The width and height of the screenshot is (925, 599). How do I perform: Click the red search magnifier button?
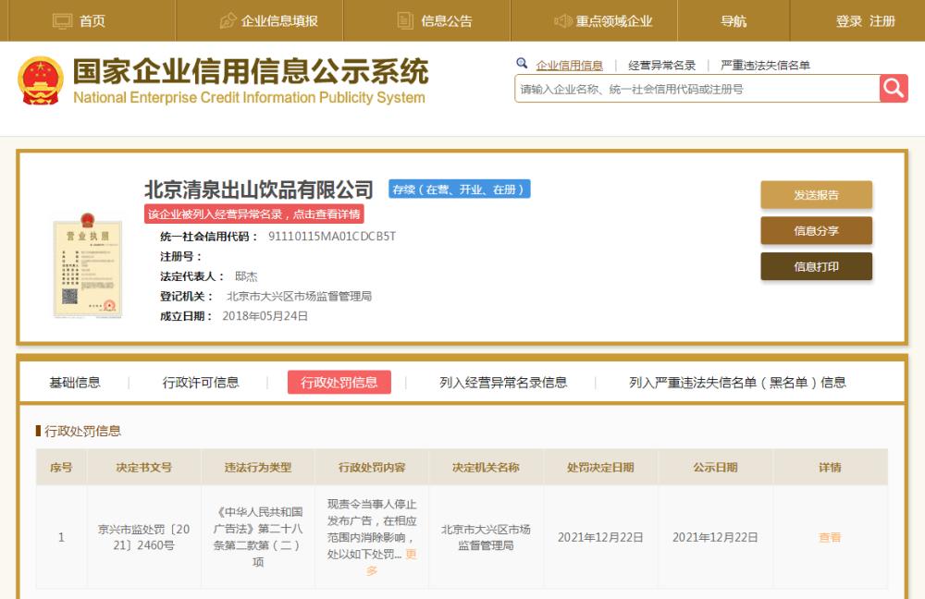coord(894,89)
